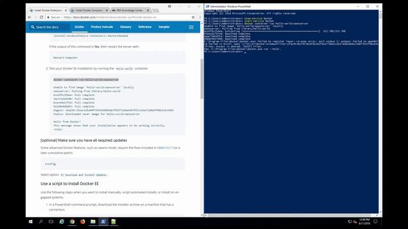Viewport: 408px width, 229px height.
Task: Maximize the PowerShell window
Action: [x=368, y=6]
